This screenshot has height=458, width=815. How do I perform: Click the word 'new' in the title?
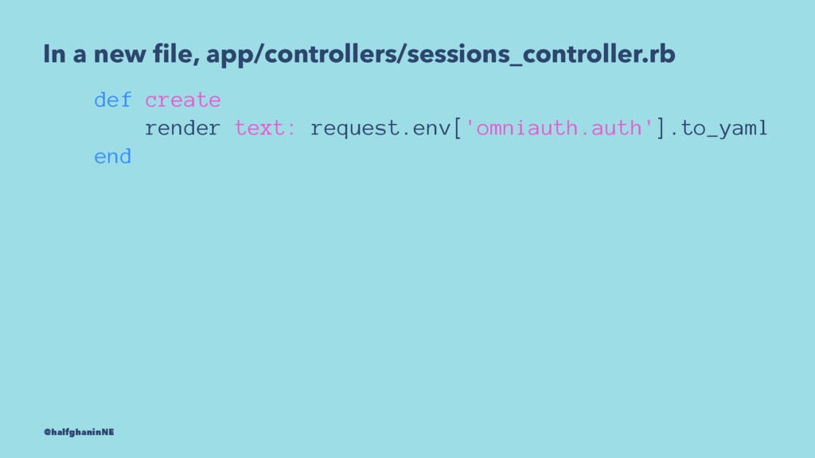point(120,54)
